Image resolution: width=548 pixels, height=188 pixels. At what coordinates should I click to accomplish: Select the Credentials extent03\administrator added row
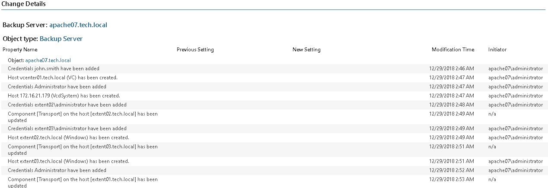274,128
